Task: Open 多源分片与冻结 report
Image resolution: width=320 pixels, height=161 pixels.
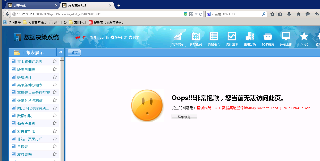Action: click(x=30, y=100)
